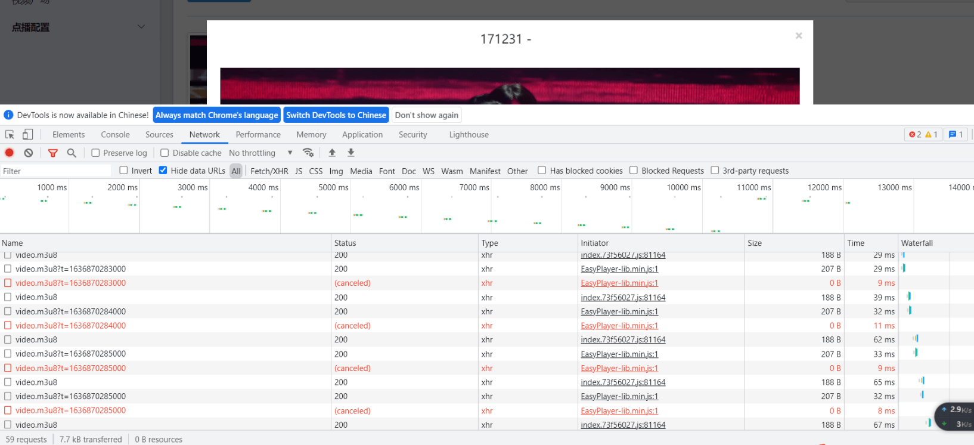Expand the 点播配置 sidebar section
Image resolution: width=974 pixels, height=445 pixels.
tap(78, 27)
